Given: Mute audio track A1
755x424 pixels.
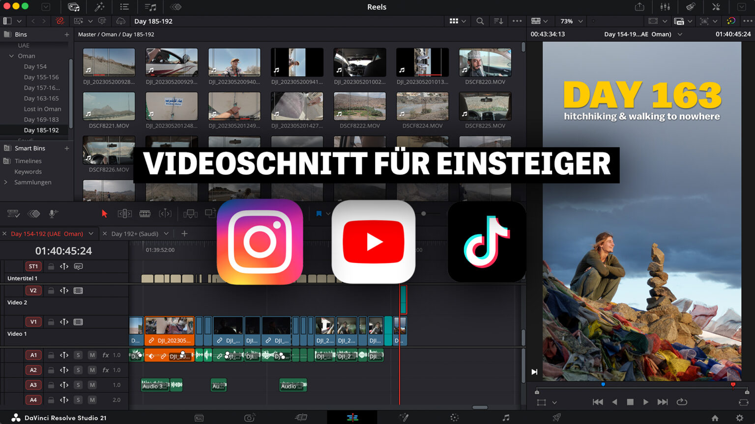Looking at the screenshot, I should point(92,355).
